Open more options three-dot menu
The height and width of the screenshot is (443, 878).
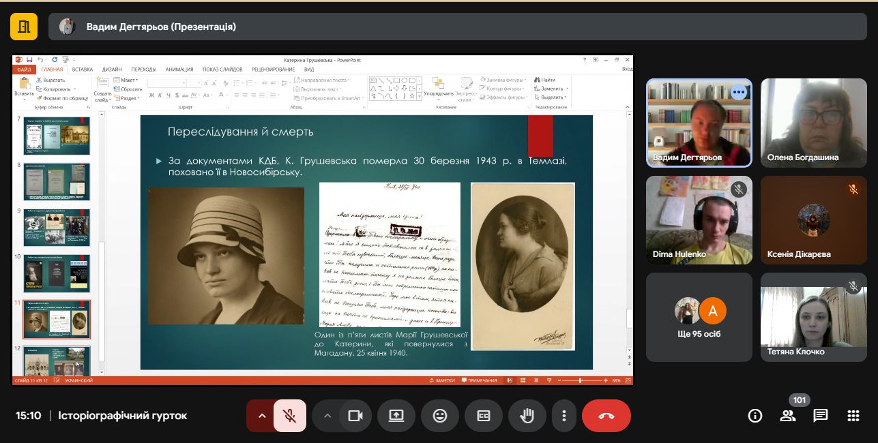[564, 416]
